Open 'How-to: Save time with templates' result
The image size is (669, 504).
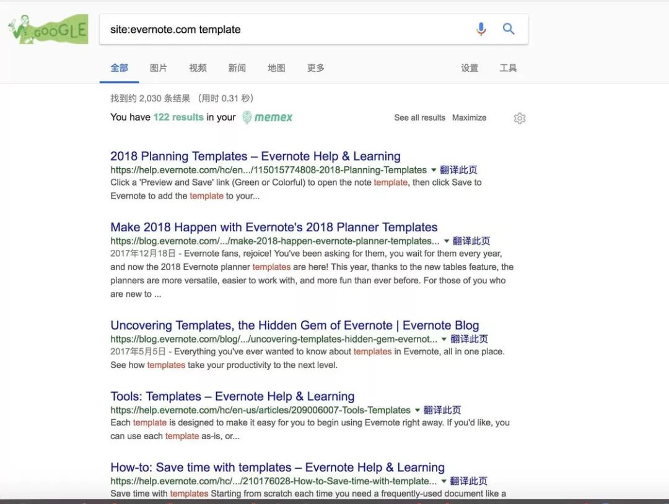(278, 468)
